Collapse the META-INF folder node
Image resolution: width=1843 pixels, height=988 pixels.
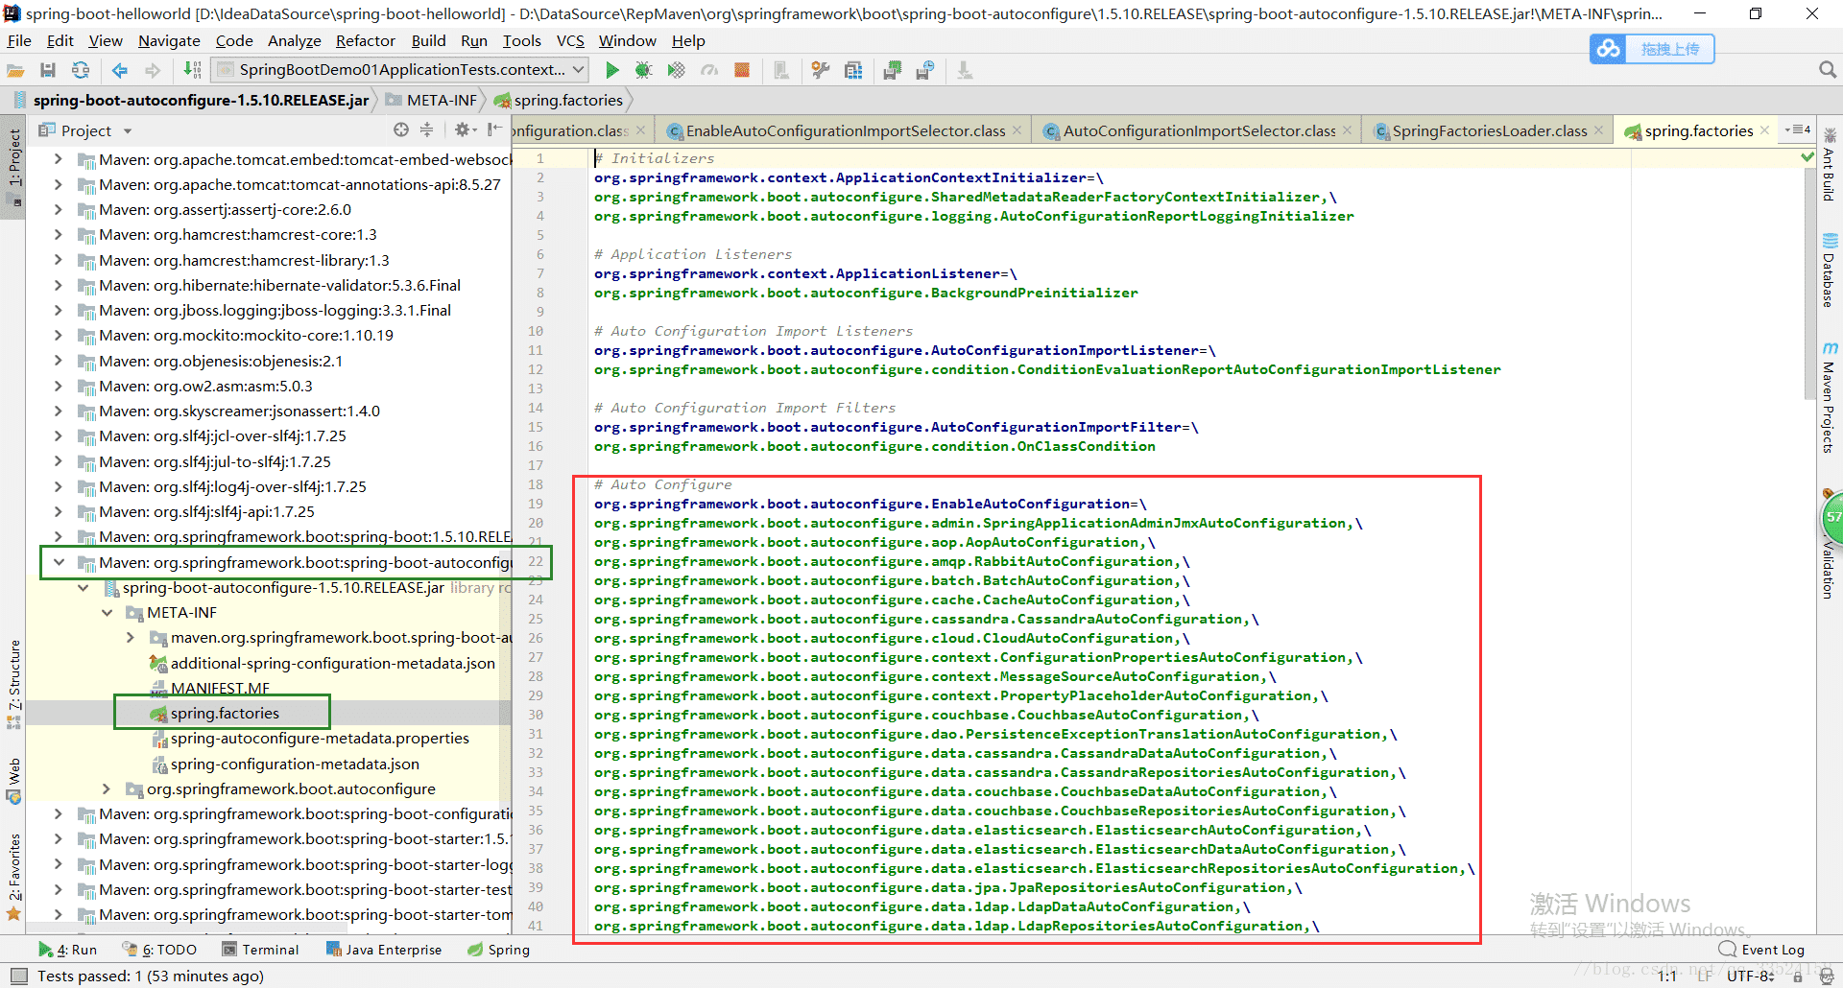[107, 612]
